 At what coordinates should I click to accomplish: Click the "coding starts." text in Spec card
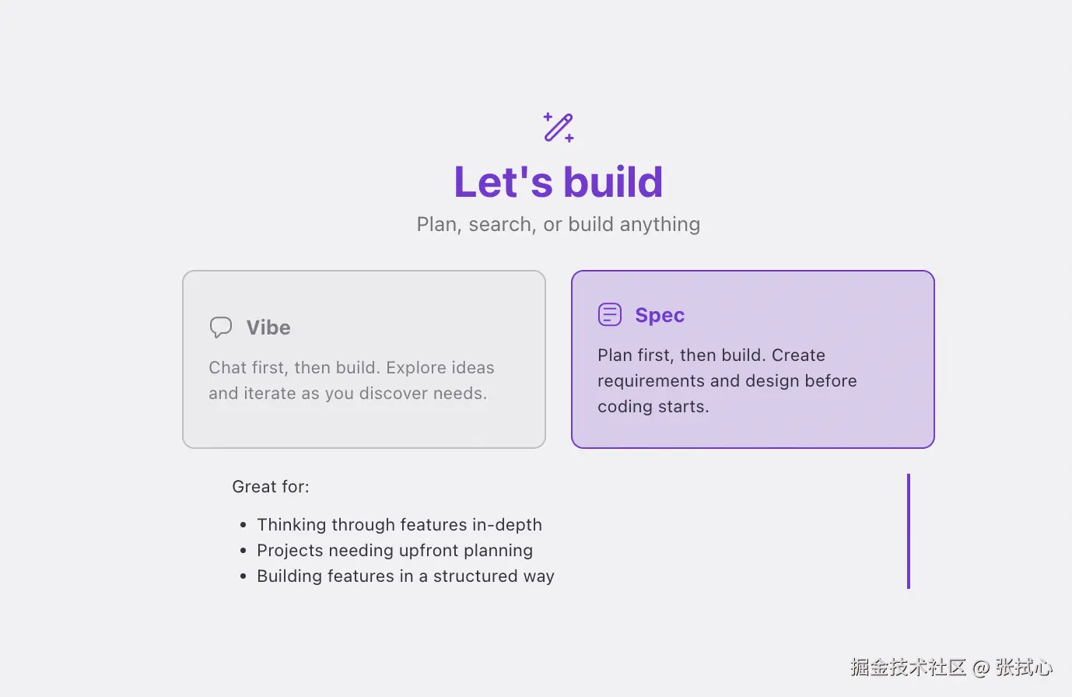tap(653, 407)
